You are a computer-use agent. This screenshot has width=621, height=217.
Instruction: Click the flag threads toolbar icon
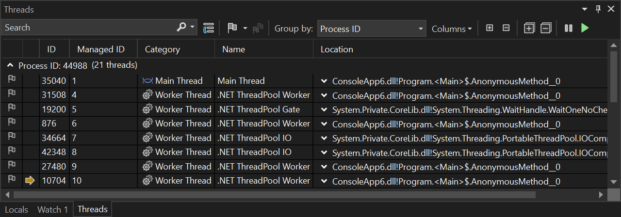pyautogui.click(x=232, y=28)
